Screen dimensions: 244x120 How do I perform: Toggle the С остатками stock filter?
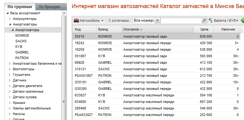119,21
